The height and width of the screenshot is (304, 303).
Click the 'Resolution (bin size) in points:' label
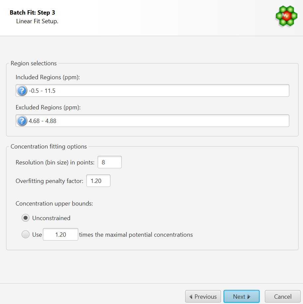pyautogui.click(x=55, y=162)
